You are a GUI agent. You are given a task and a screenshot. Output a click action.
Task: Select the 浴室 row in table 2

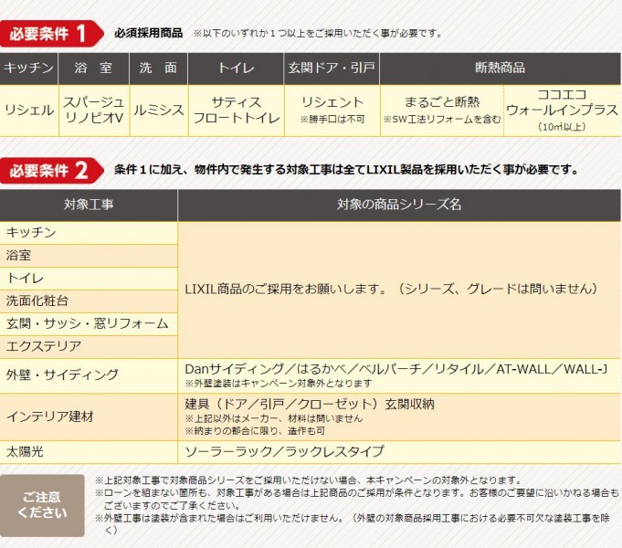tap(89, 256)
